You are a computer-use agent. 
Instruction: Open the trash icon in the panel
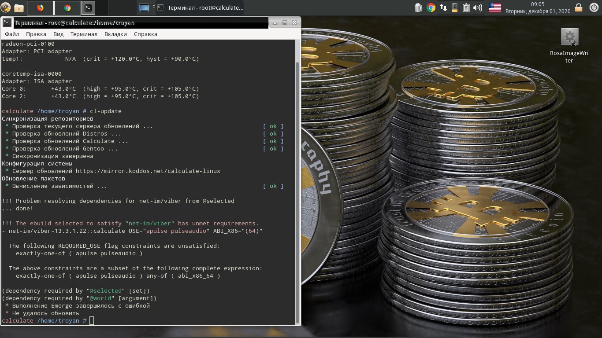pos(418,7)
